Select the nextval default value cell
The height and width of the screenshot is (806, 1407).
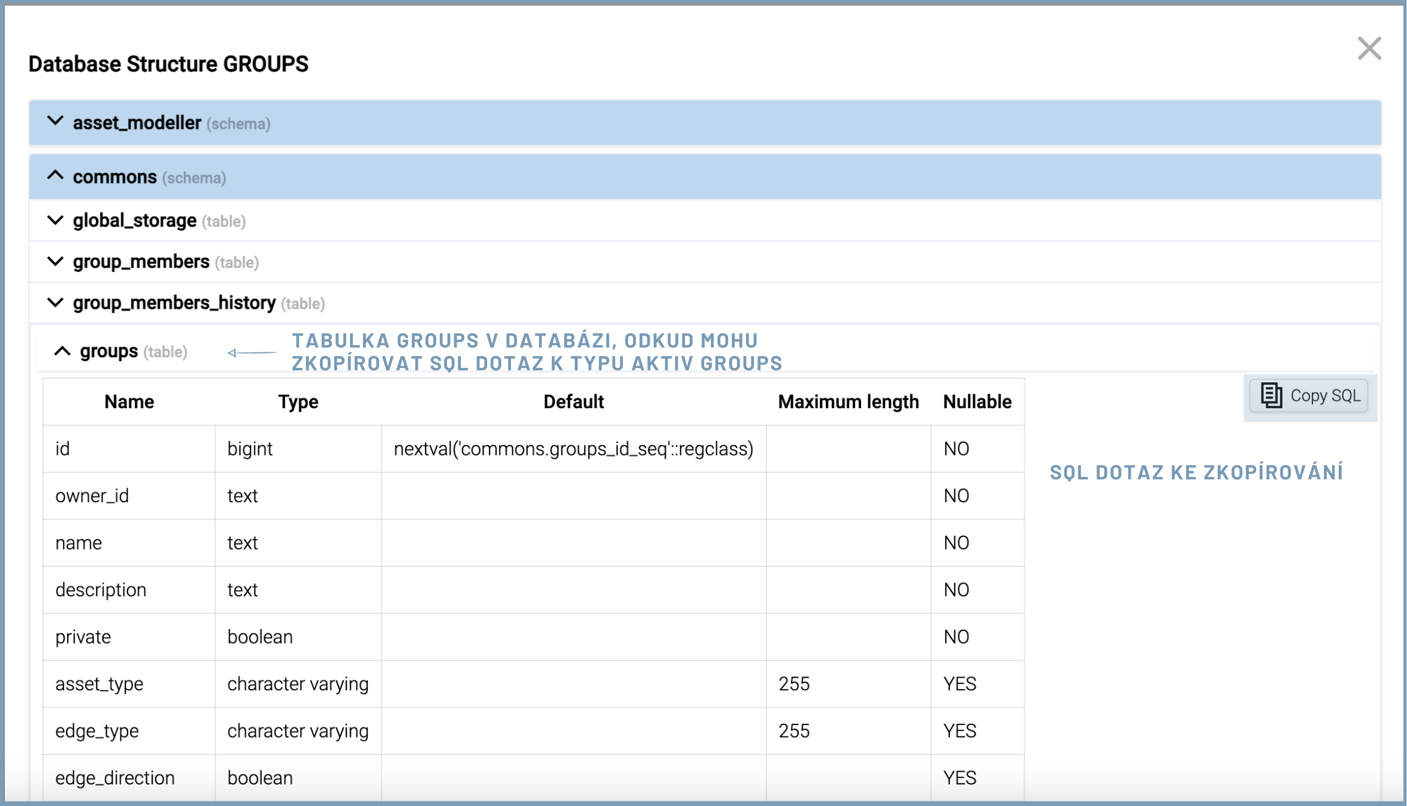pos(573,449)
